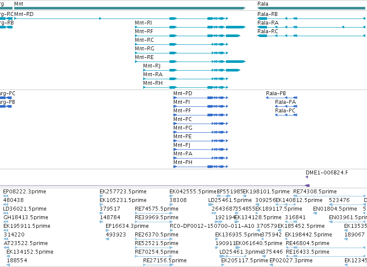Select protein Mnt-PI label
Viewport: 367px width, 267px height.
[x=182, y=102]
